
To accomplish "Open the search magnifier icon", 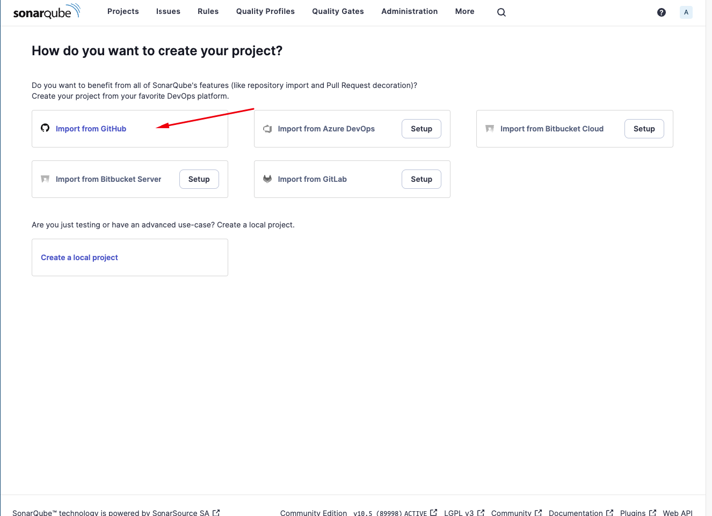I will point(502,12).
